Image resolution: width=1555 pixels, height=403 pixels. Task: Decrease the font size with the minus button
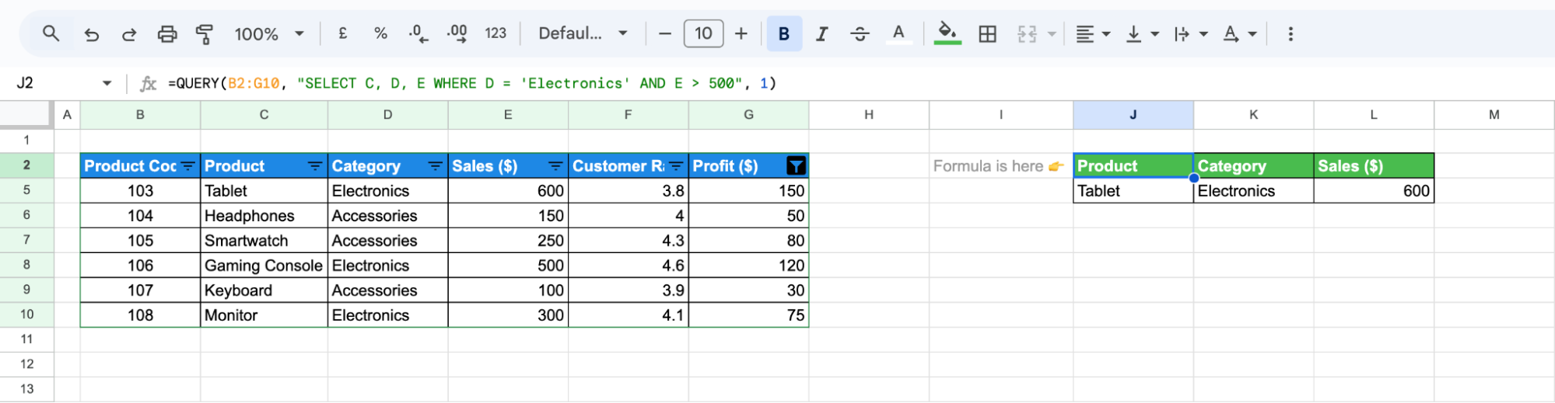[x=664, y=33]
